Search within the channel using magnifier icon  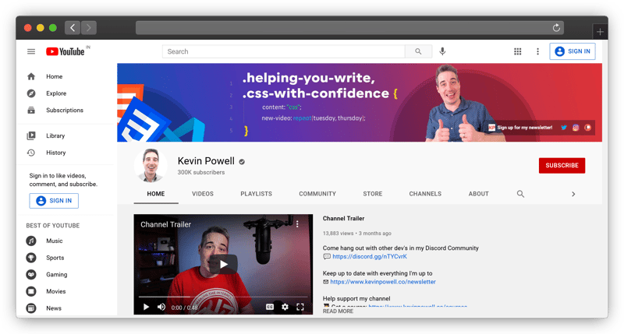point(520,194)
